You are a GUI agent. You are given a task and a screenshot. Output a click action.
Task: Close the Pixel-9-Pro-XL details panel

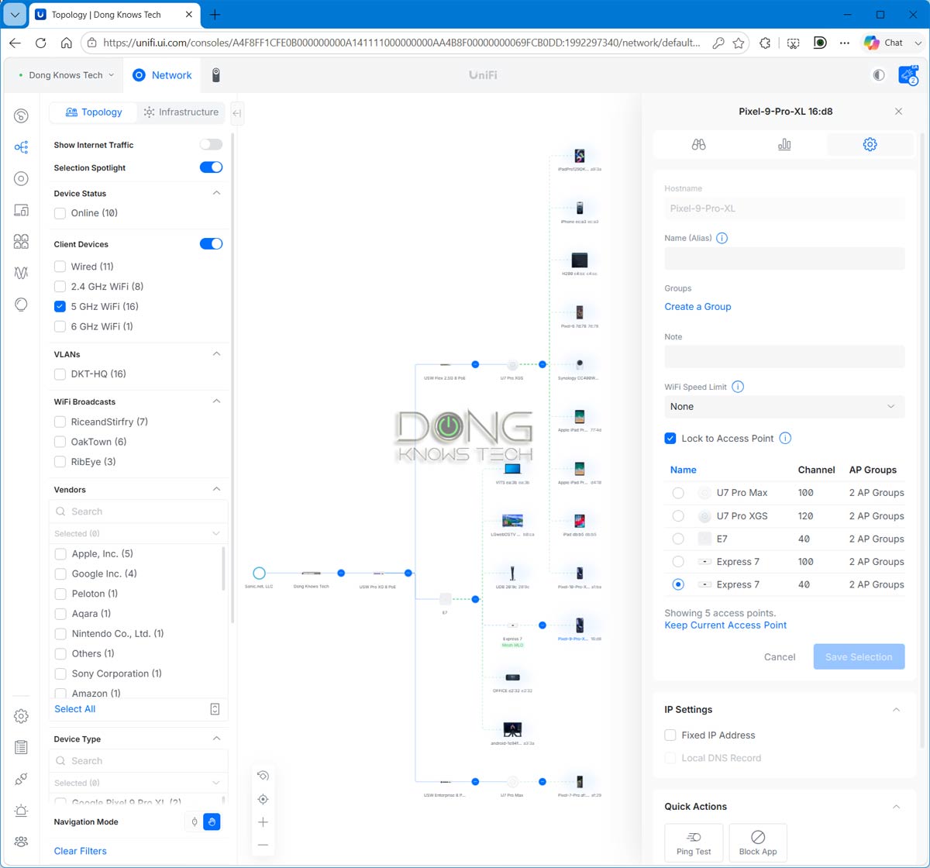(898, 112)
